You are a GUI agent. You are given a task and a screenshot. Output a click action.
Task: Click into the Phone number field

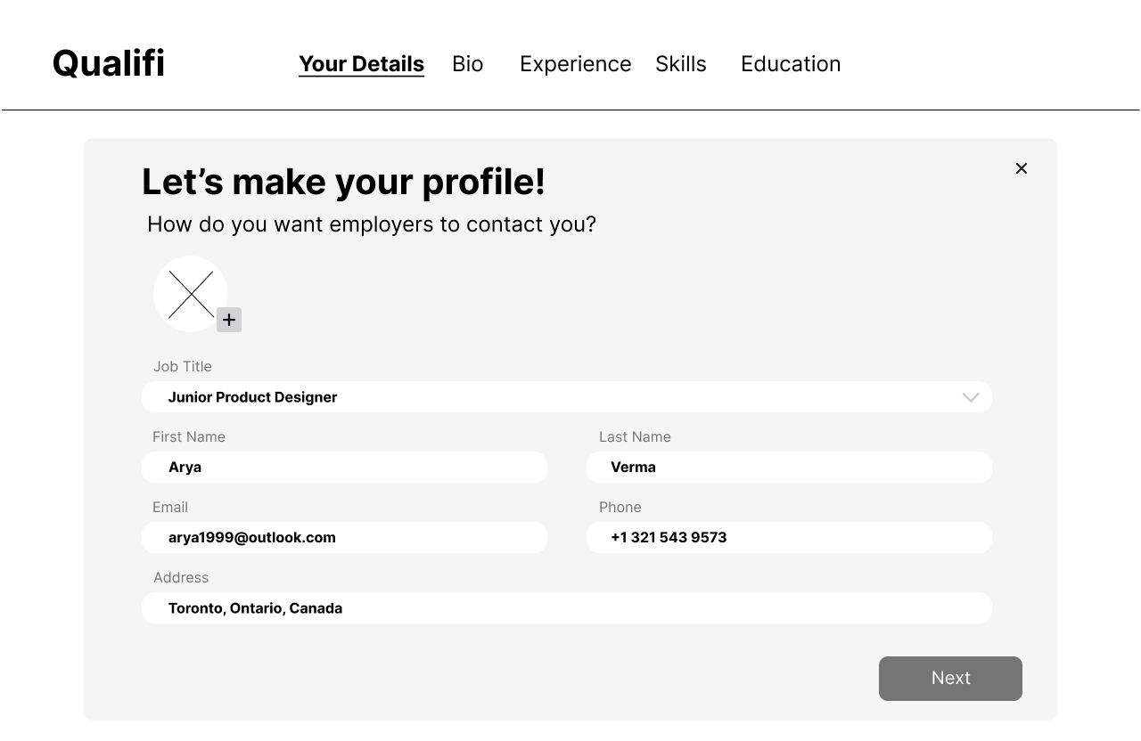click(x=789, y=538)
